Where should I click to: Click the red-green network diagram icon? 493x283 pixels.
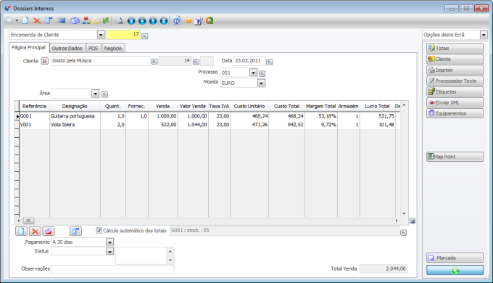[x=86, y=20]
